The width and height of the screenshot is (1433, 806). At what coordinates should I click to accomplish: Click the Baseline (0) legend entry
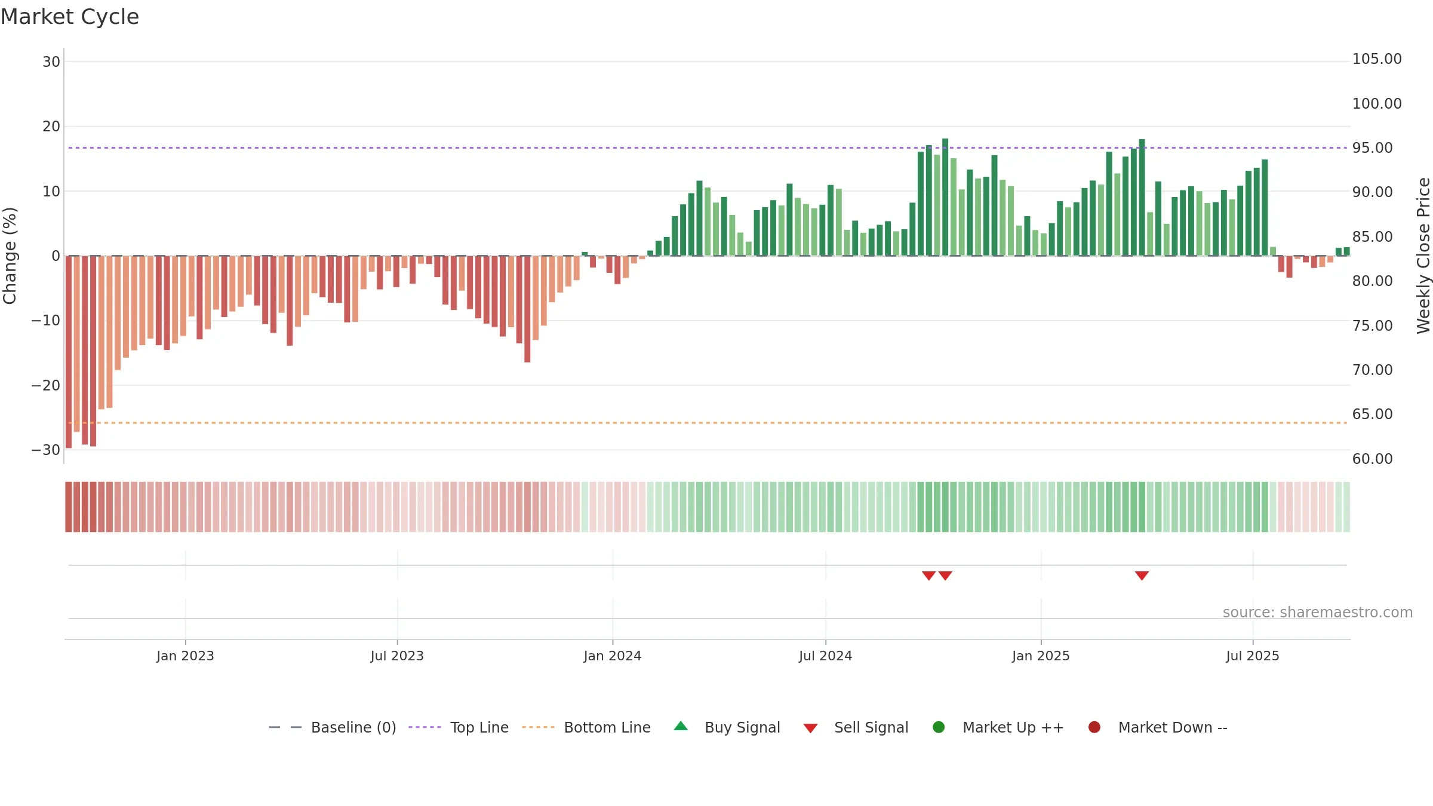(333, 727)
